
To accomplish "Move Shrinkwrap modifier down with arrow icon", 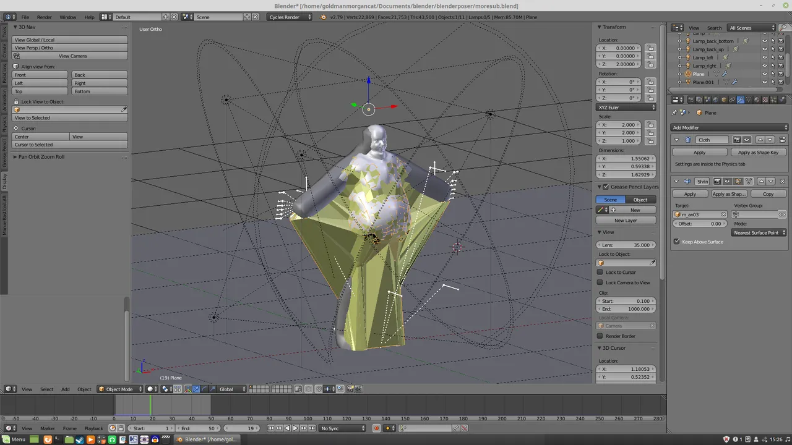I will click(771, 181).
